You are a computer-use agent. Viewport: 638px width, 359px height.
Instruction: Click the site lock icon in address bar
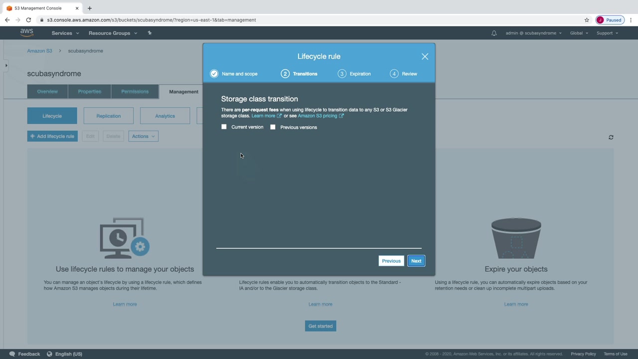click(x=42, y=20)
